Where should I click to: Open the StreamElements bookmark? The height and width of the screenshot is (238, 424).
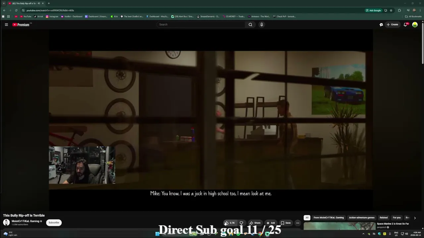point(208,16)
